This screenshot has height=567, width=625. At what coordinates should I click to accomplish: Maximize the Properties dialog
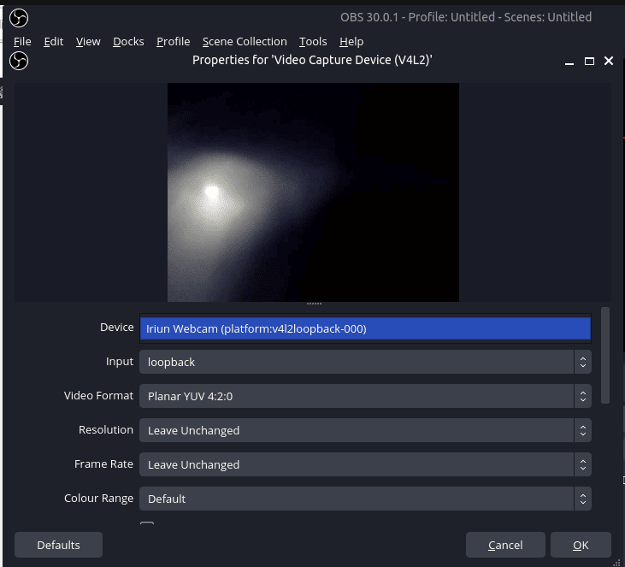pos(589,61)
